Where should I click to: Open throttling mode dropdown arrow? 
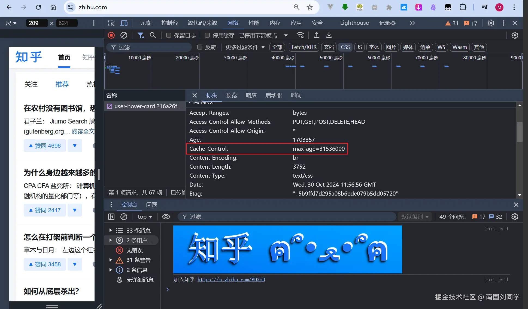[x=286, y=35]
